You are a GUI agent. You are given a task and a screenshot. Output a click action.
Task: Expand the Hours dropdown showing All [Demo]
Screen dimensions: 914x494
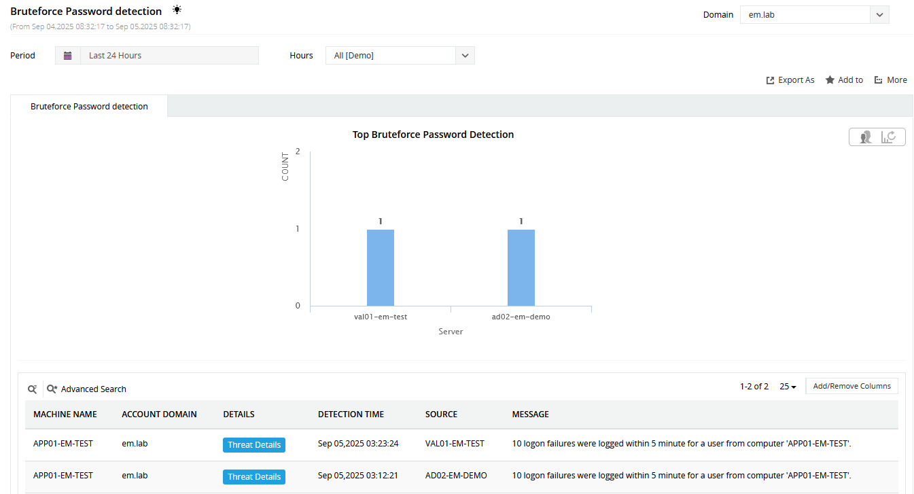point(465,56)
